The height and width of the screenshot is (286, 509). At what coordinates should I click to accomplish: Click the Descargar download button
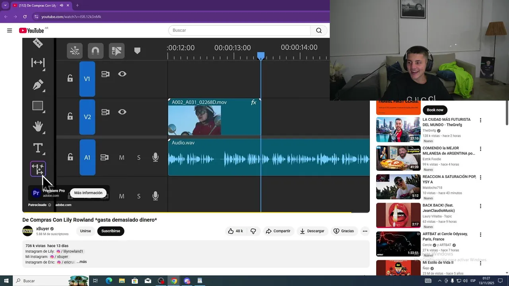click(312, 231)
